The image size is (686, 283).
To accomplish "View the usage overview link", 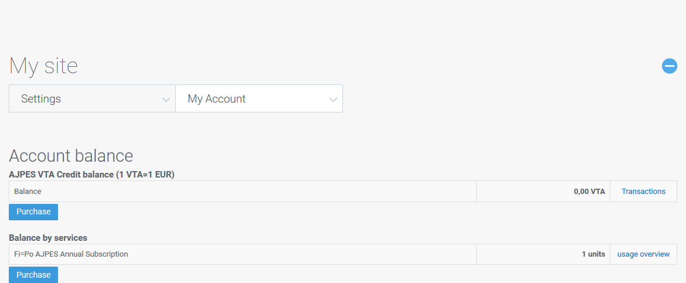I will click(x=643, y=254).
